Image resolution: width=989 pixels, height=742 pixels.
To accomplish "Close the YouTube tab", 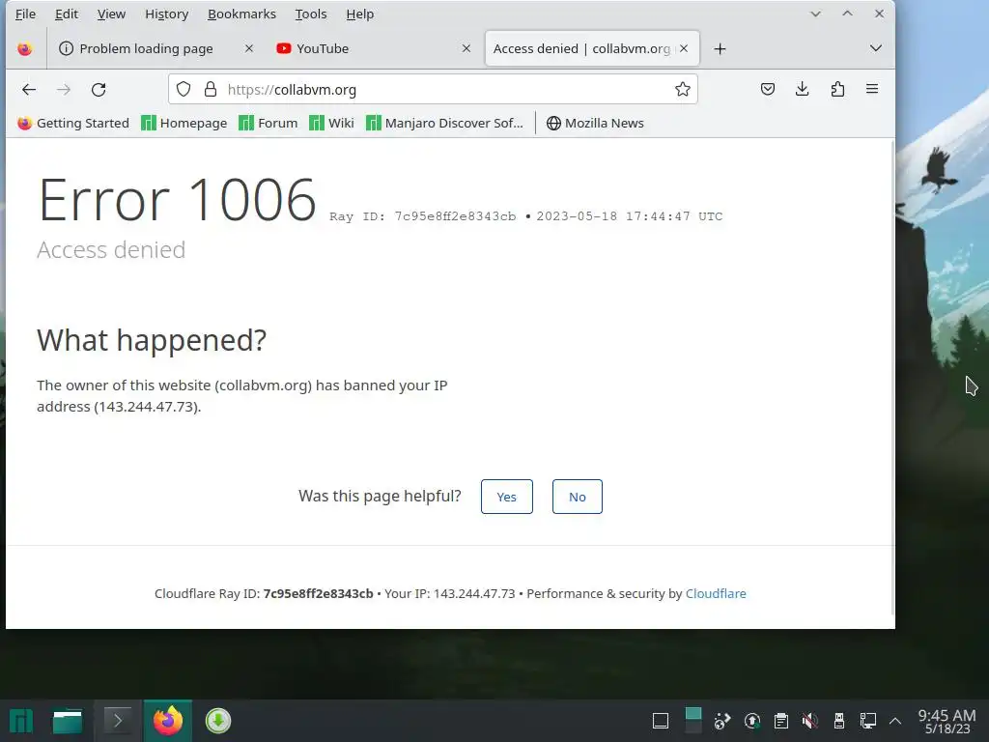I will pos(466,48).
